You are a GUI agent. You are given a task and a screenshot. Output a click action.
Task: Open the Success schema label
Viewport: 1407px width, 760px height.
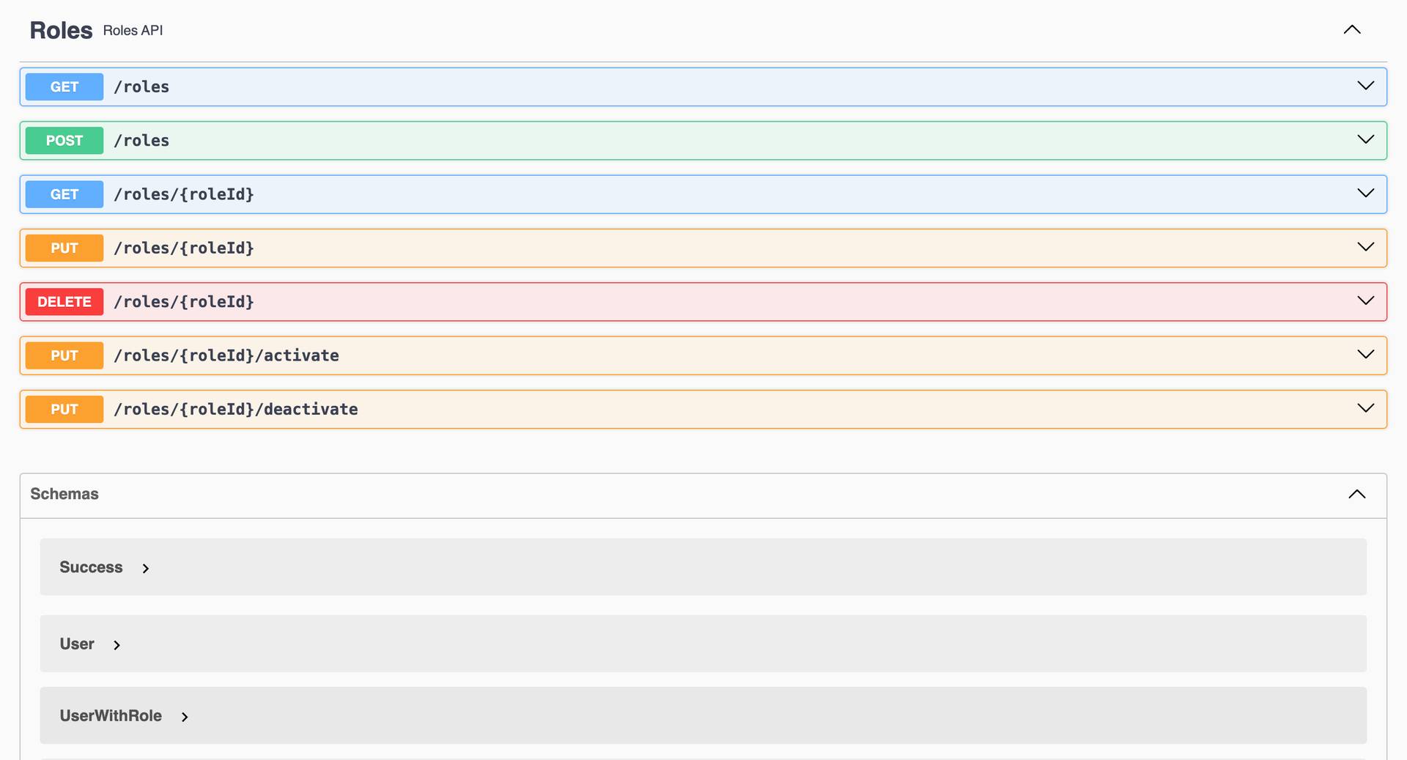pyautogui.click(x=91, y=567)
